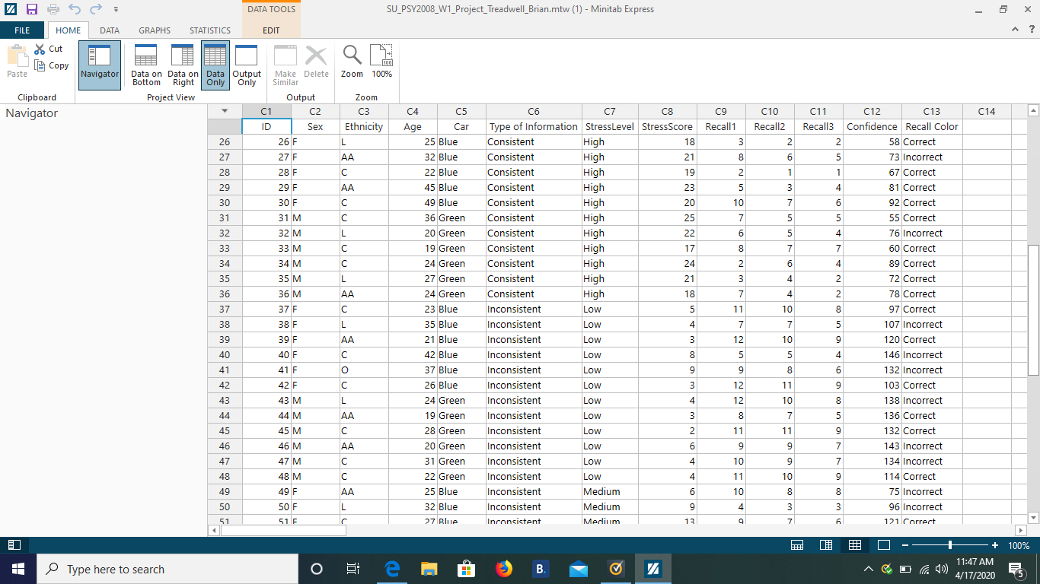Screen dimensions: 1040x584
Task: Open the quick access toolbar customize dropdown
Action: tap(116, 10)
